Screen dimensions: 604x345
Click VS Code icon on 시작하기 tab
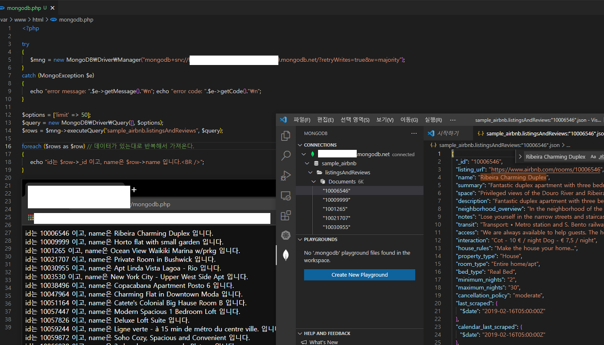[x=431, y=133]
